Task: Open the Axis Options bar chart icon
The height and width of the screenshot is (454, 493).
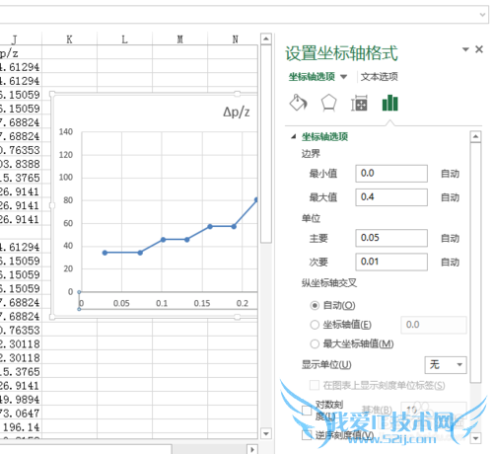Action: click(390, 103)
